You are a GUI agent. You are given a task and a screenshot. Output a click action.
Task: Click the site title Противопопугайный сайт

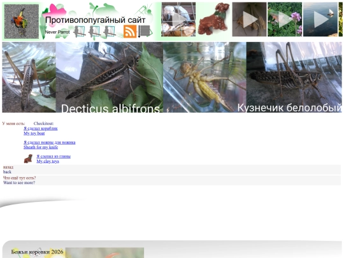click(95, 20)
